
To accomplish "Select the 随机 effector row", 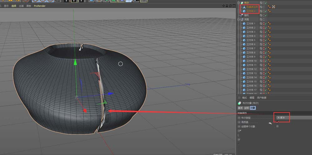I will (246, 15).
